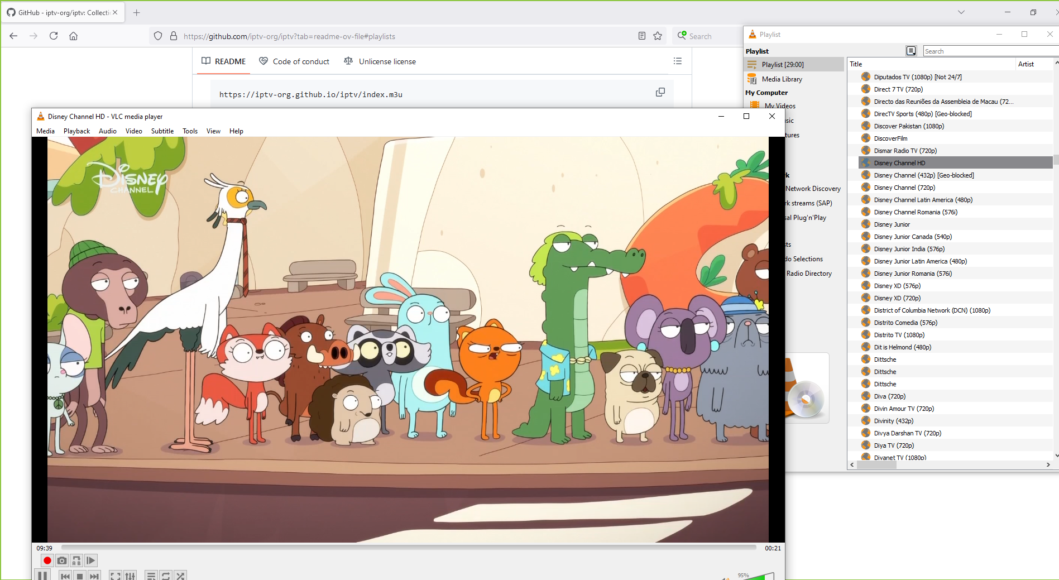Open the Help menu in VLC
This screenshot has height=580, width=1059.
tap(236, 131)
